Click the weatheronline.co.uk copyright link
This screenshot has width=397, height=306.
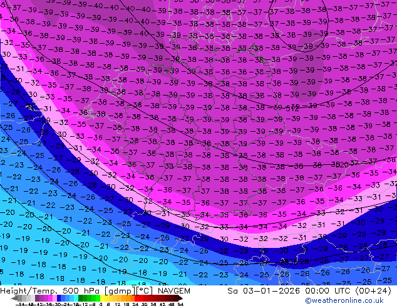(x=344, y=300)
